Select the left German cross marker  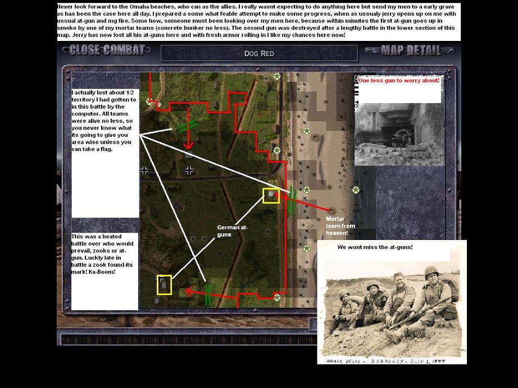point(144,170)
